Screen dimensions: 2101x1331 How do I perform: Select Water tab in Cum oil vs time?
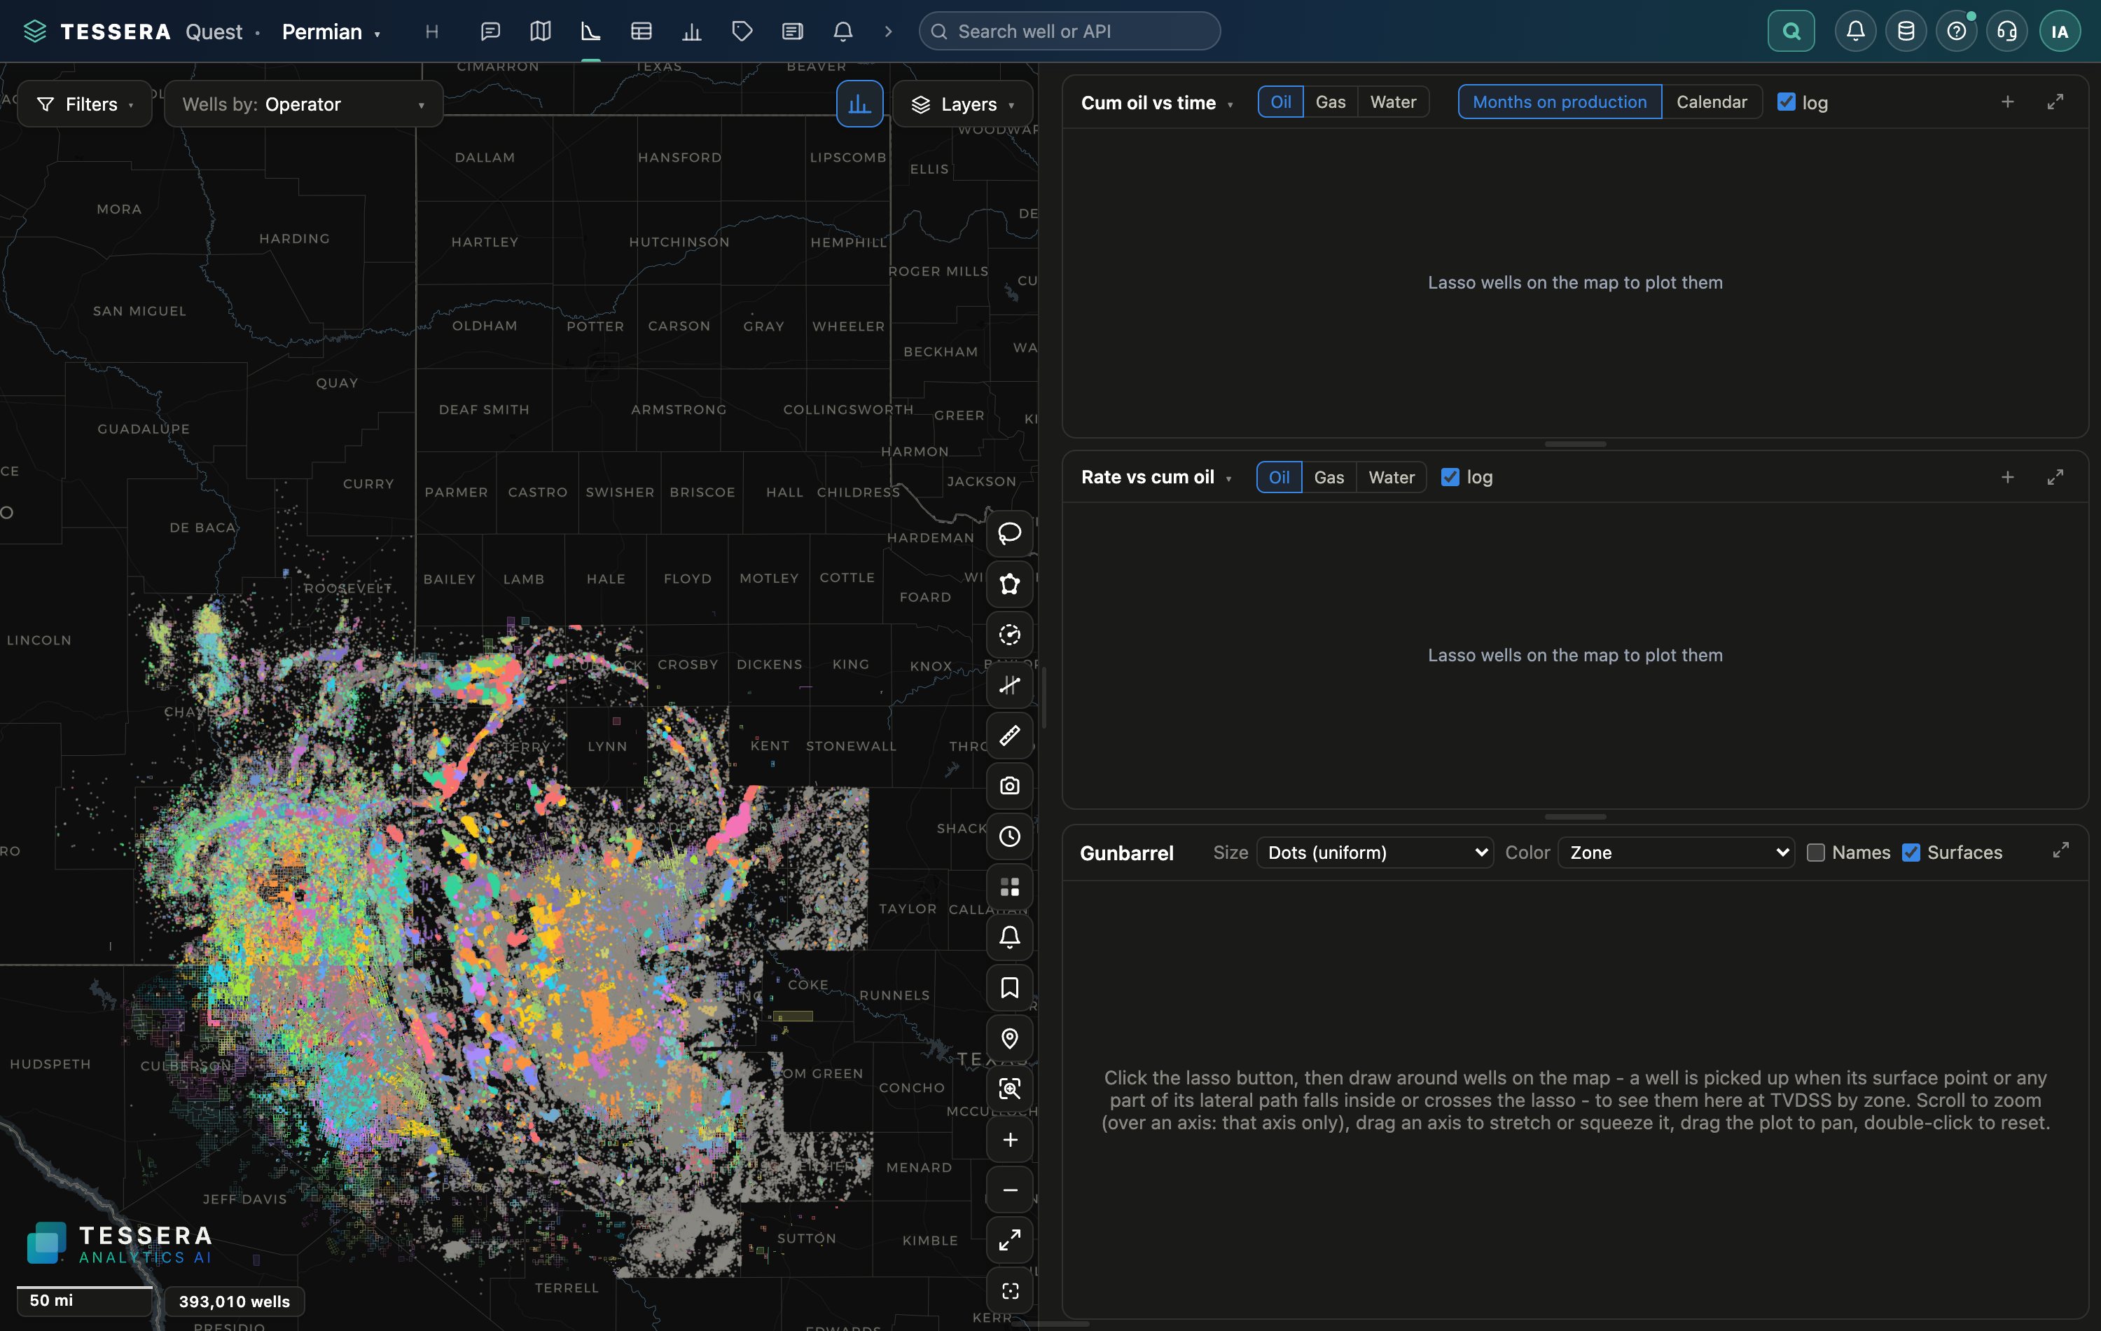click(1392, 102)
